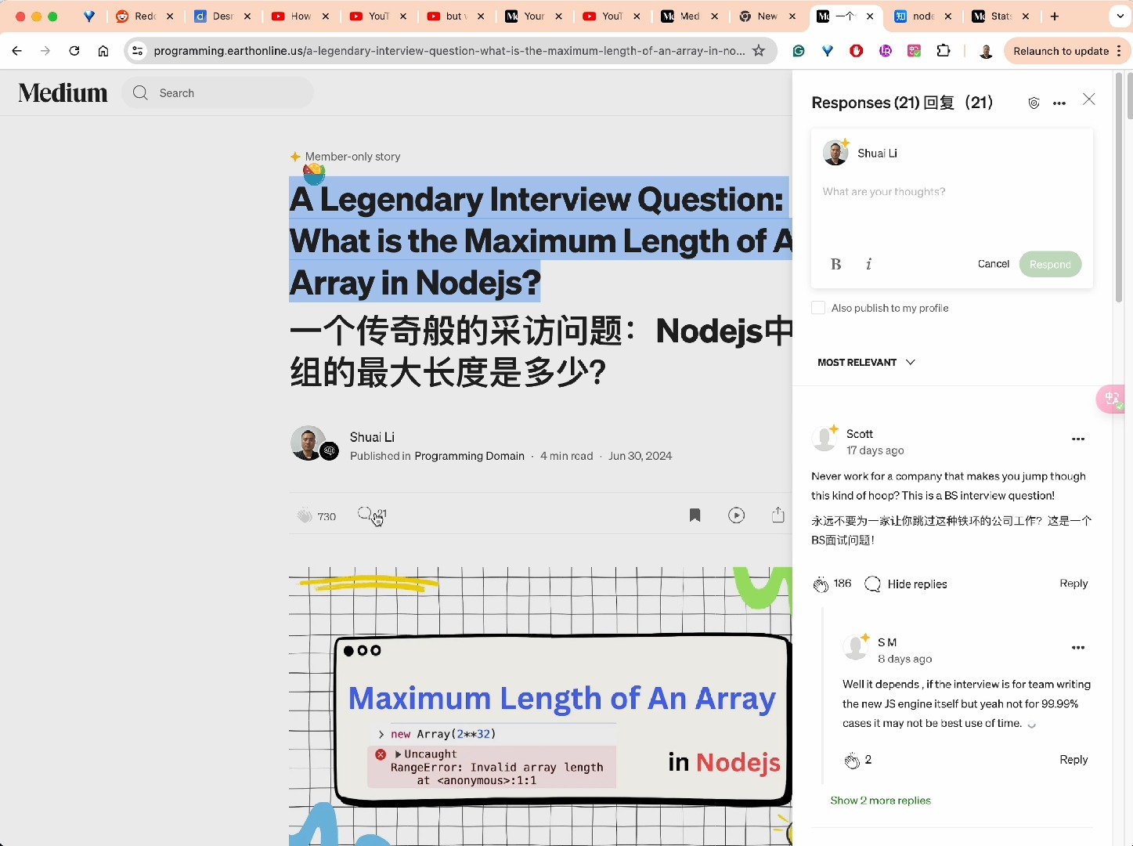Open Programming Domain publication link
The image size is (1133, 846).
click(x=469, y=456)
